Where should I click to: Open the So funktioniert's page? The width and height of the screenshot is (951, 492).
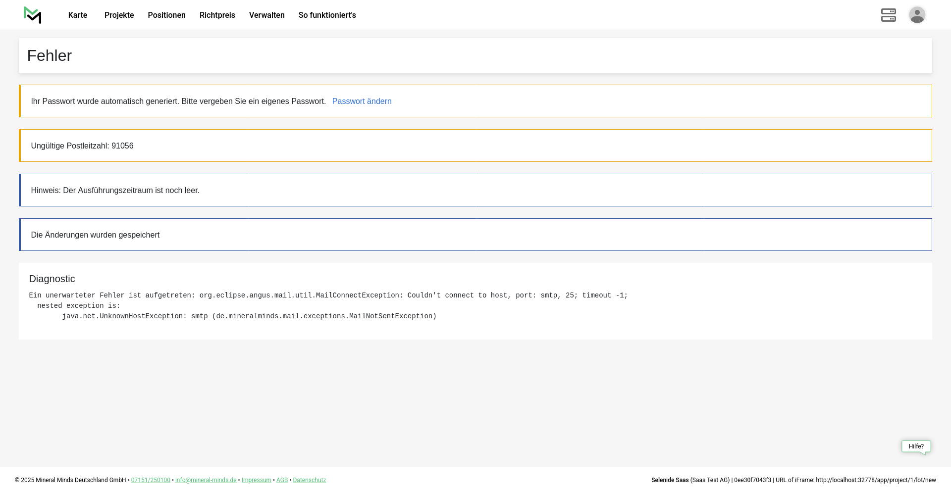327,15
